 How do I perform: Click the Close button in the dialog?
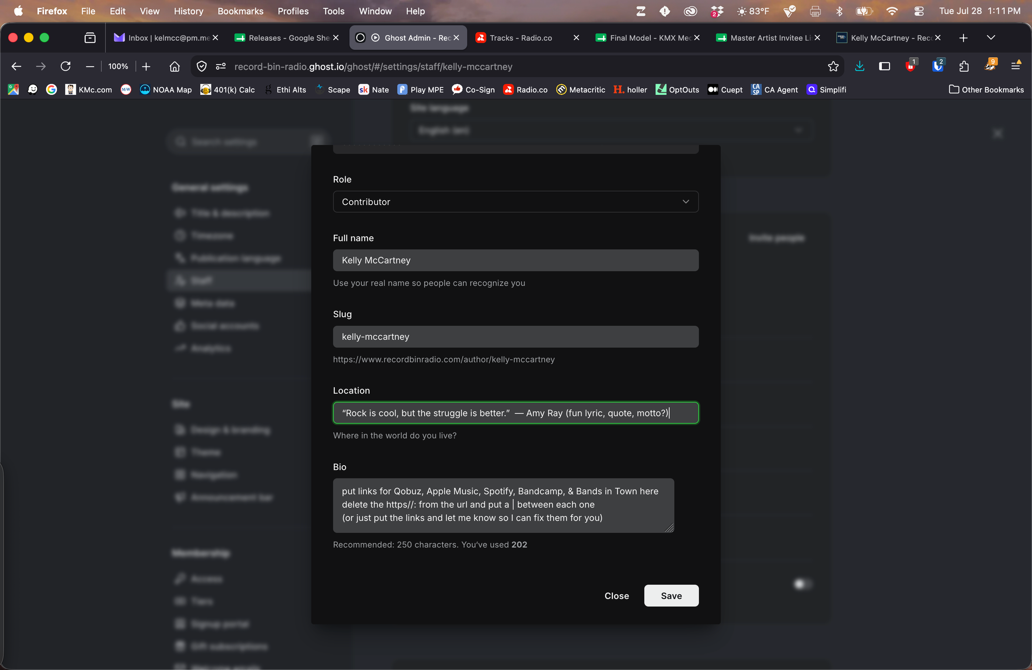click(617, 596)
